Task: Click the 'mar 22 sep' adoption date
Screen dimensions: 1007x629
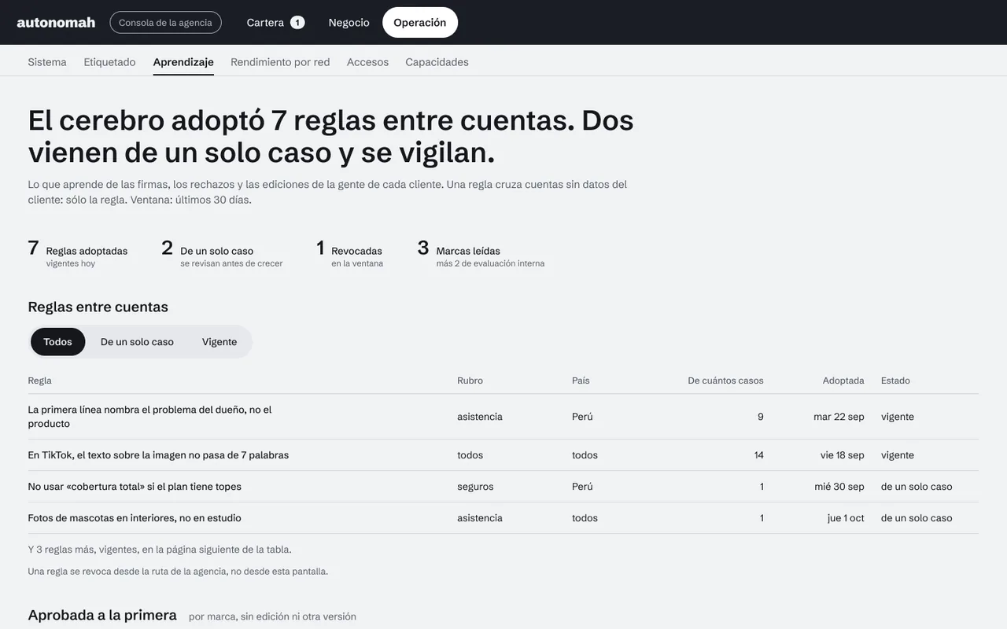Action: [x=839, y=417]
